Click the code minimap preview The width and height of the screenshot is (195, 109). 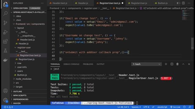click(186, 15)
